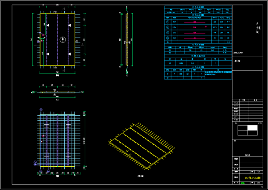Screen dimensions: 268x190
Task: Click the circled arrow symbol in the slab plan
Action: coord(63,40)
